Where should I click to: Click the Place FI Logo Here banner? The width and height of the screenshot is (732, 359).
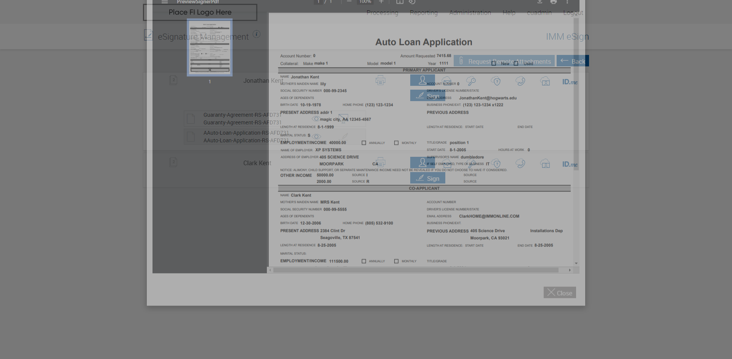pos(200,12)
